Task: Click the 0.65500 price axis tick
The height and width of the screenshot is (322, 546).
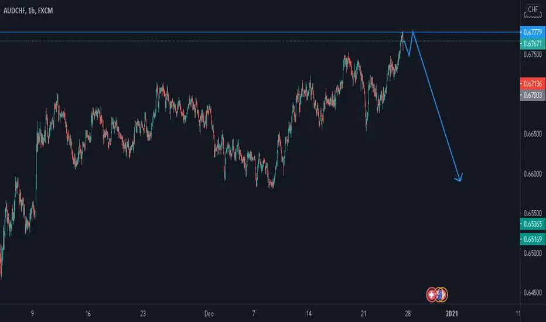Action: point(533,213)
